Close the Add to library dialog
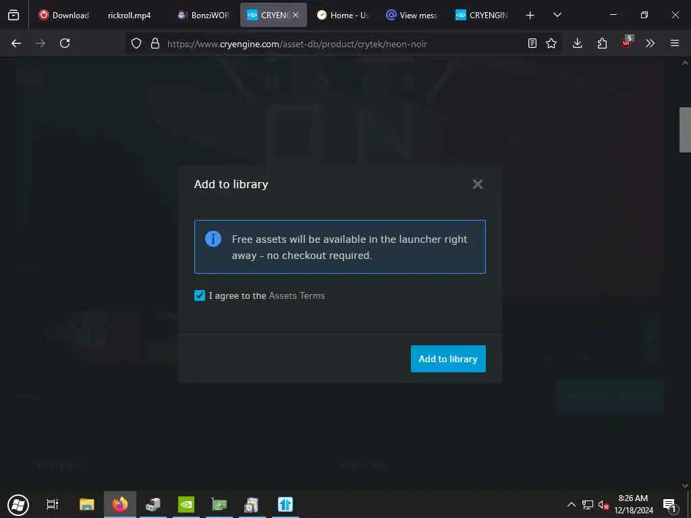 click(x=477, y=184)
